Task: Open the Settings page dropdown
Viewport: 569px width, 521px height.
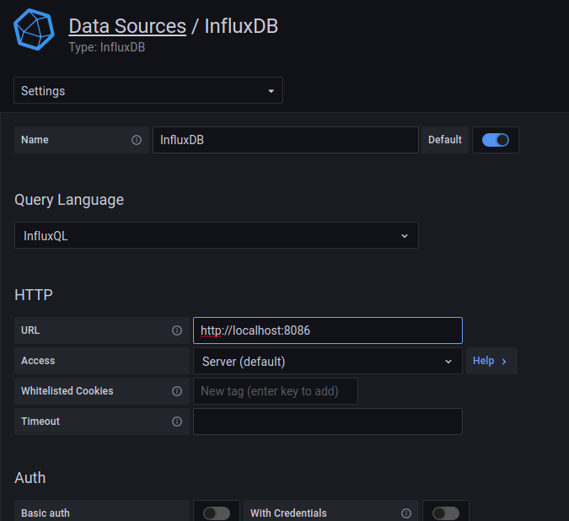Action: point(148,90)
